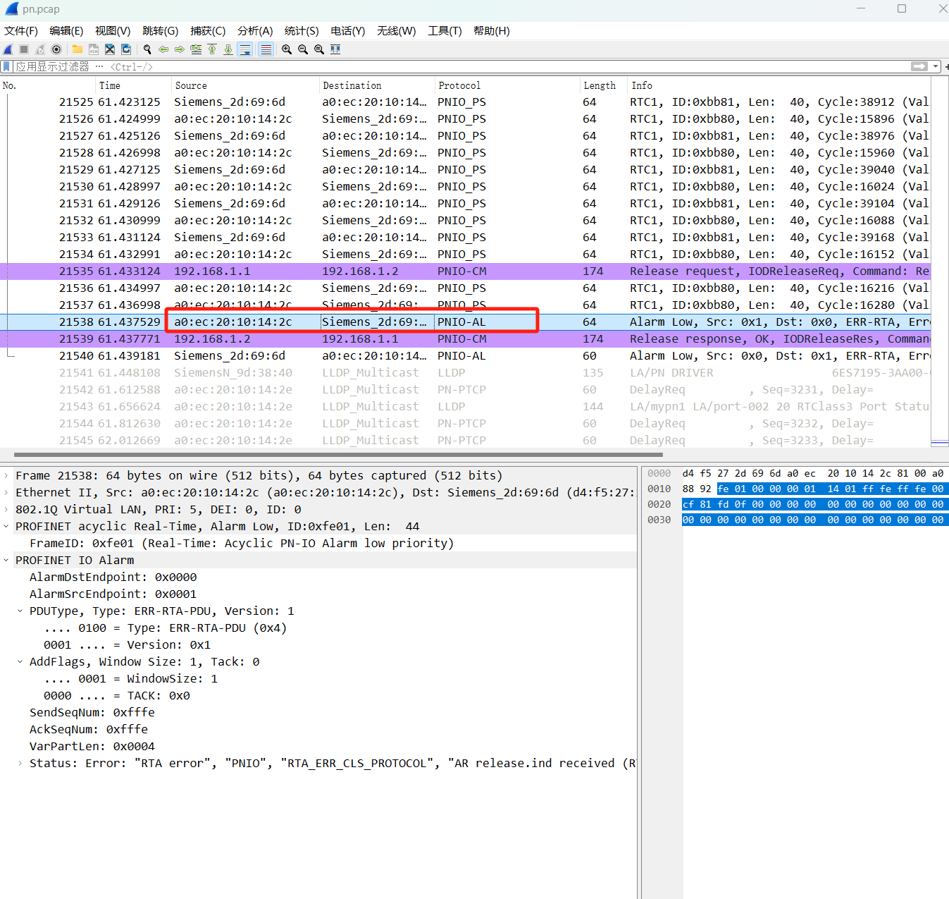Viewport: 949px width, 899px height.
Task: Open the capture options dialog
Action: click(x=56, y=49)
